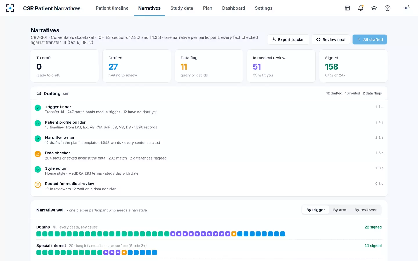Open the To draft summary card
The width and height of the screenshot is (418, 261).
(65, 66)
